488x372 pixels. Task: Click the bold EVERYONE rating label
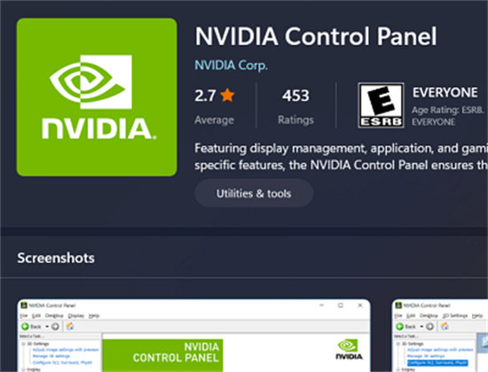tap(445, 92)
